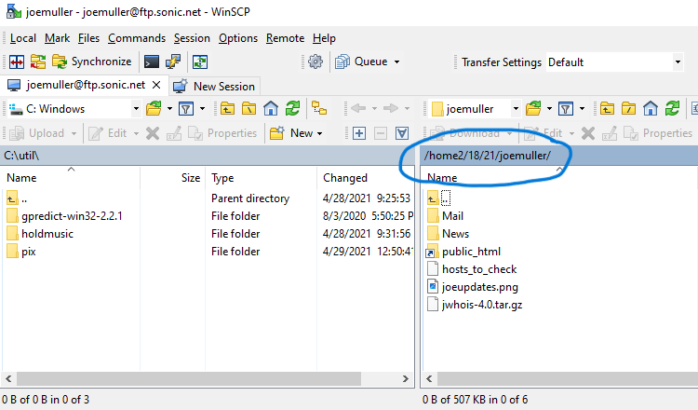The image size is (698, 410).
Task: Open local Properties button
Action: click(222, 133)
